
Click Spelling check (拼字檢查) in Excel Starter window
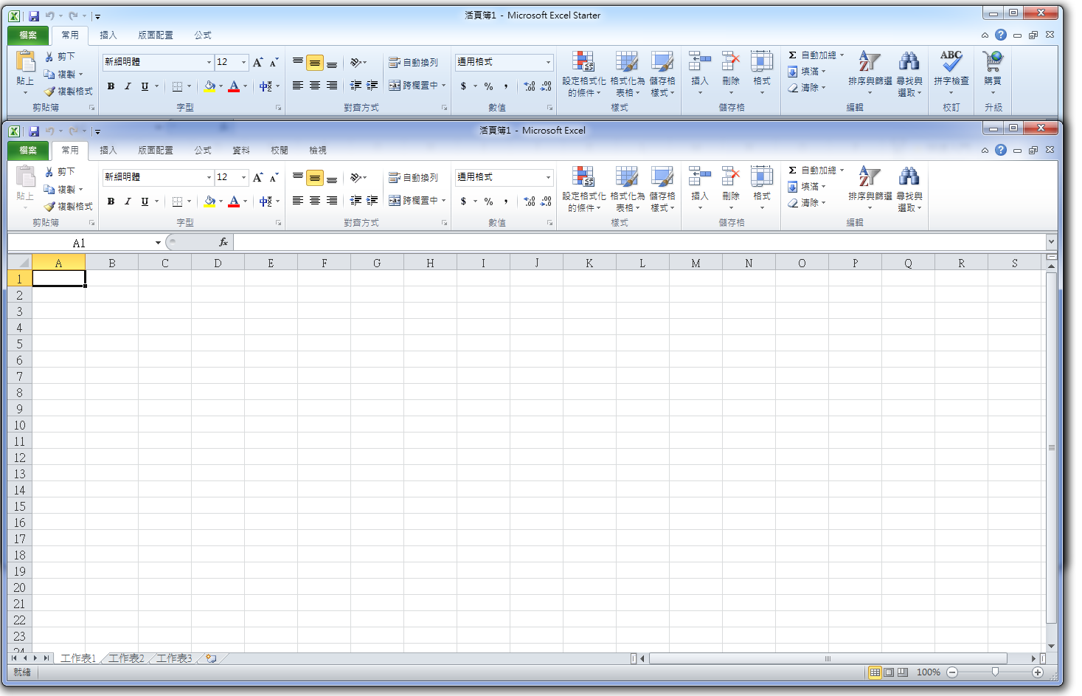tap(951, 73)
